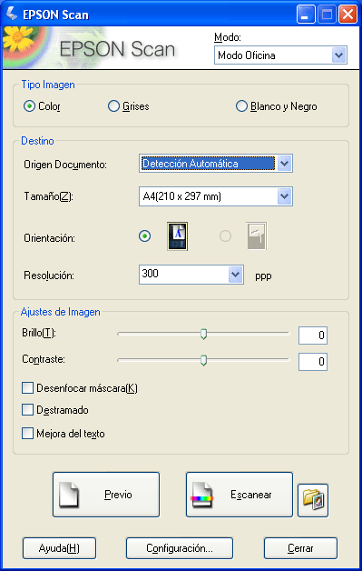Viewport: 362px width, 571px height.
Task: Enable Desenfocar máscara checkbox
Action: (27, 388)
